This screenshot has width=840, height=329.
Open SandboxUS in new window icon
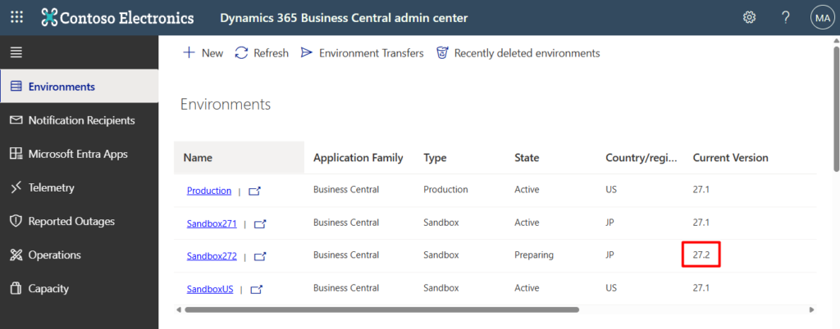pos(256,289)
